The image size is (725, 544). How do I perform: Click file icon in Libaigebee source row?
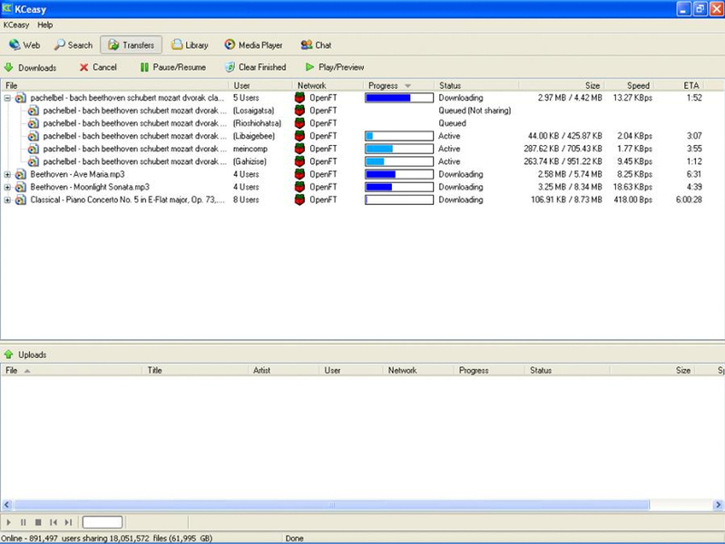pyautogui.click(x=34, y=136)
